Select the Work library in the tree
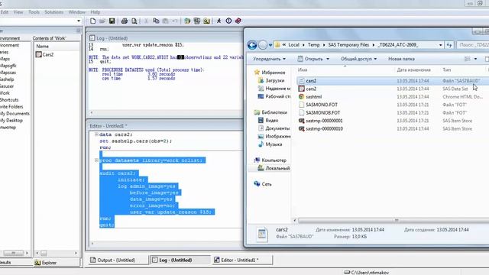 click(5, 93)
